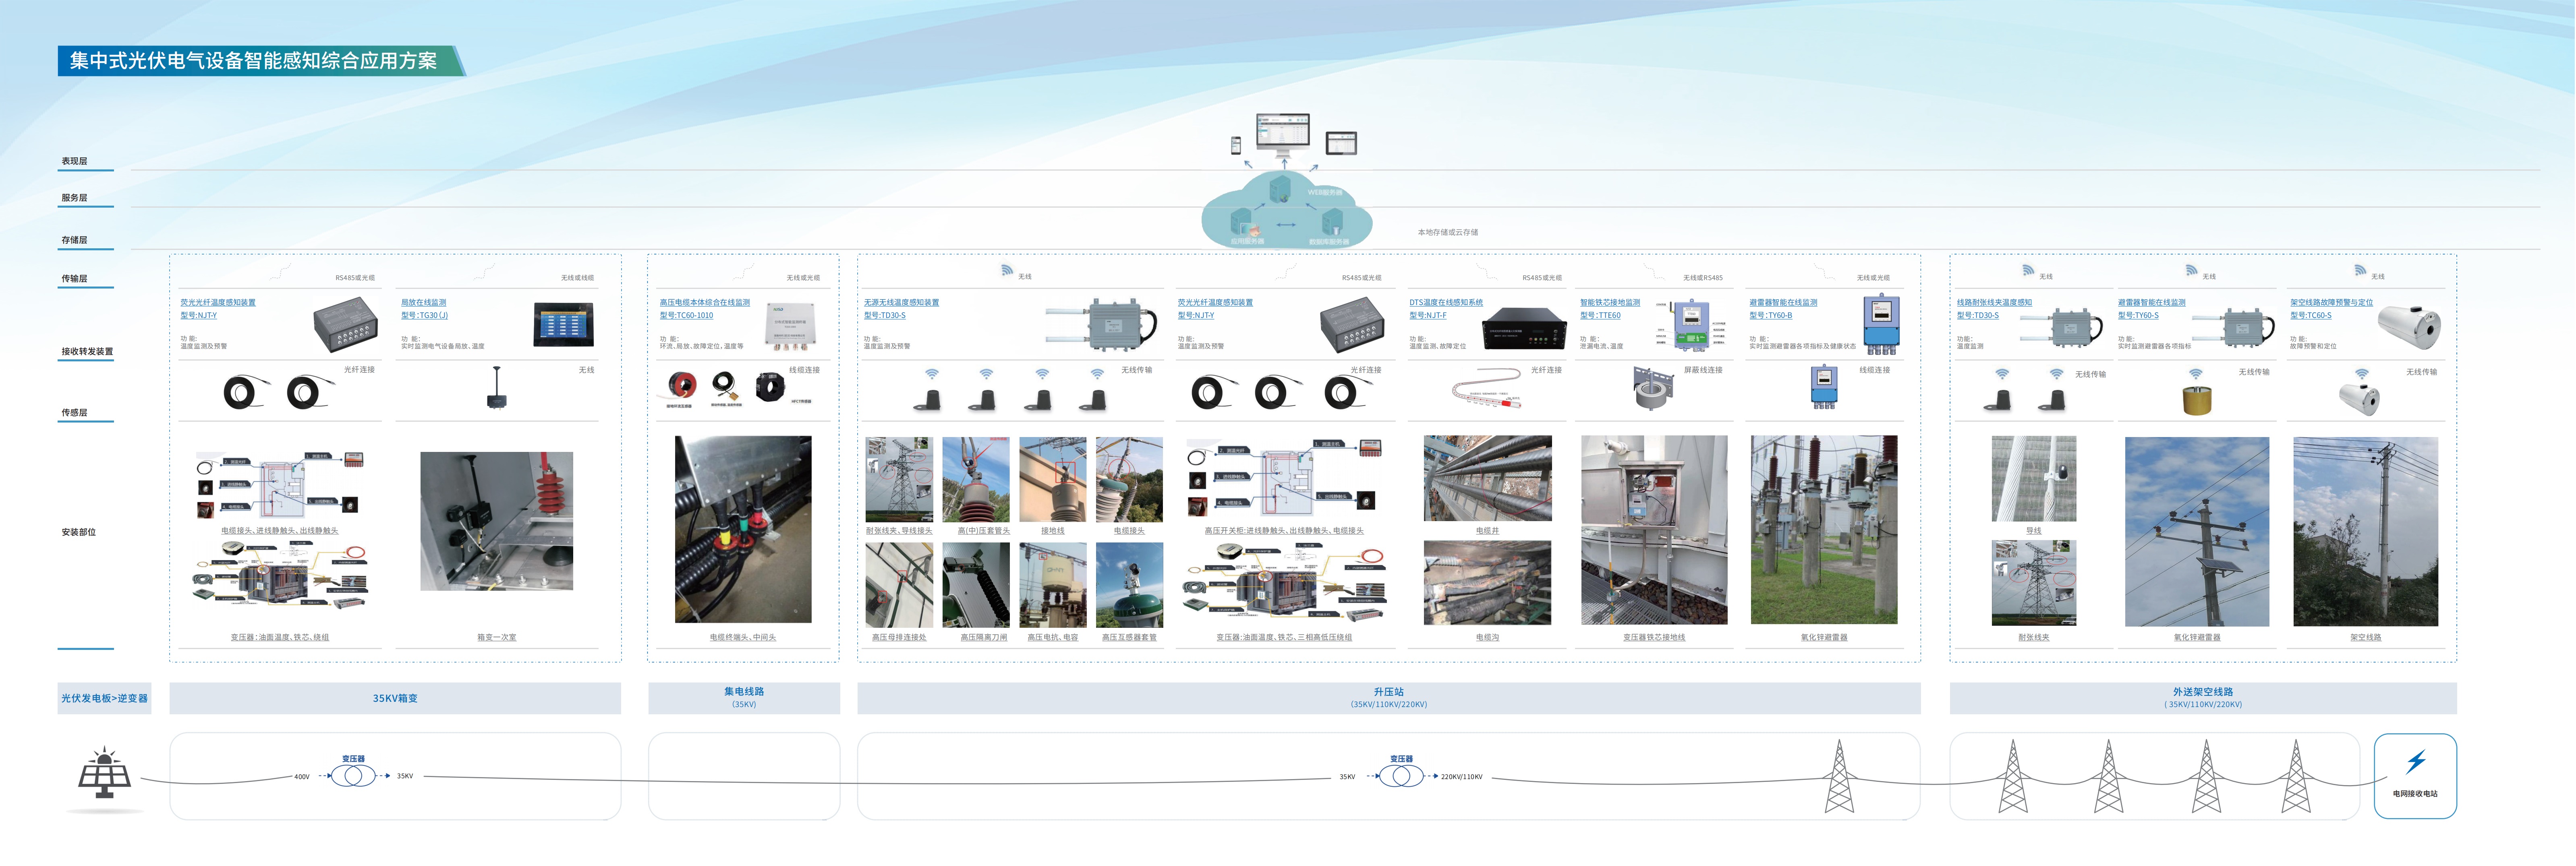Open the 高压隔离刀闸 photo

point(976,586)
